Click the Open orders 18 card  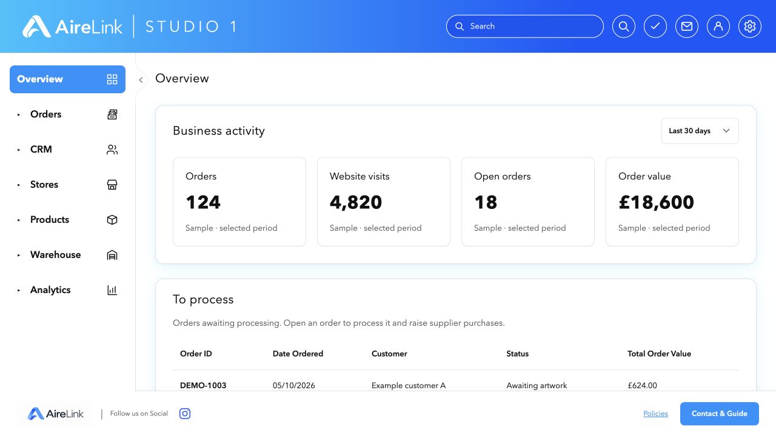(x=528, y=202)
